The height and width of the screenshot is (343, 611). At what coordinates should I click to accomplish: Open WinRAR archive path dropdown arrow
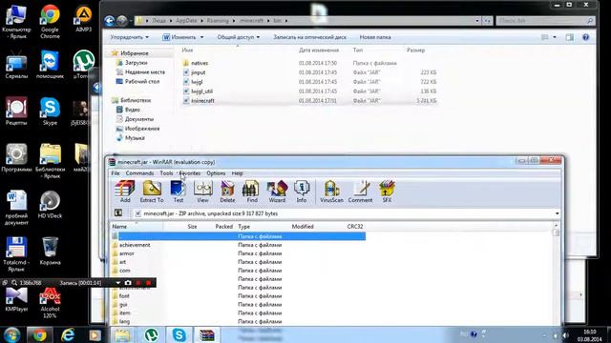[557, 213]
